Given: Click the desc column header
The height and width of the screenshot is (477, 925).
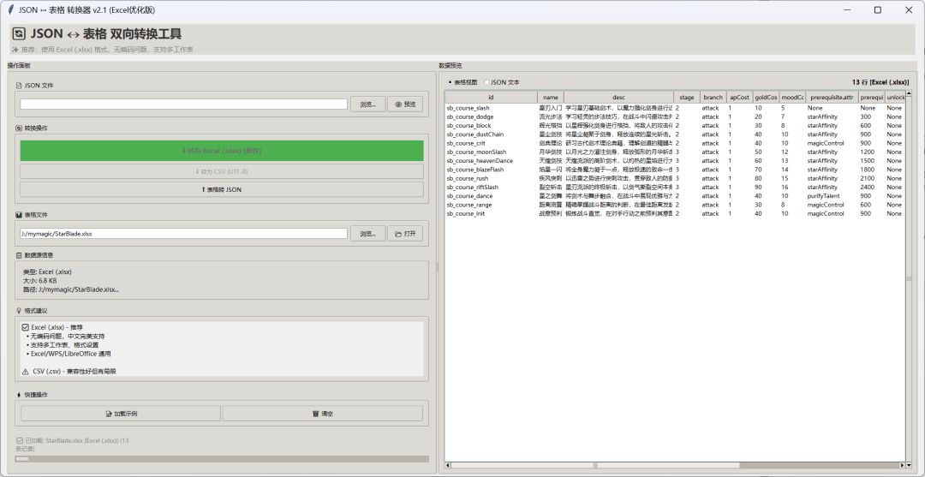Looking at the screenshot, I should pyautogui.click(x=619, y=97).
